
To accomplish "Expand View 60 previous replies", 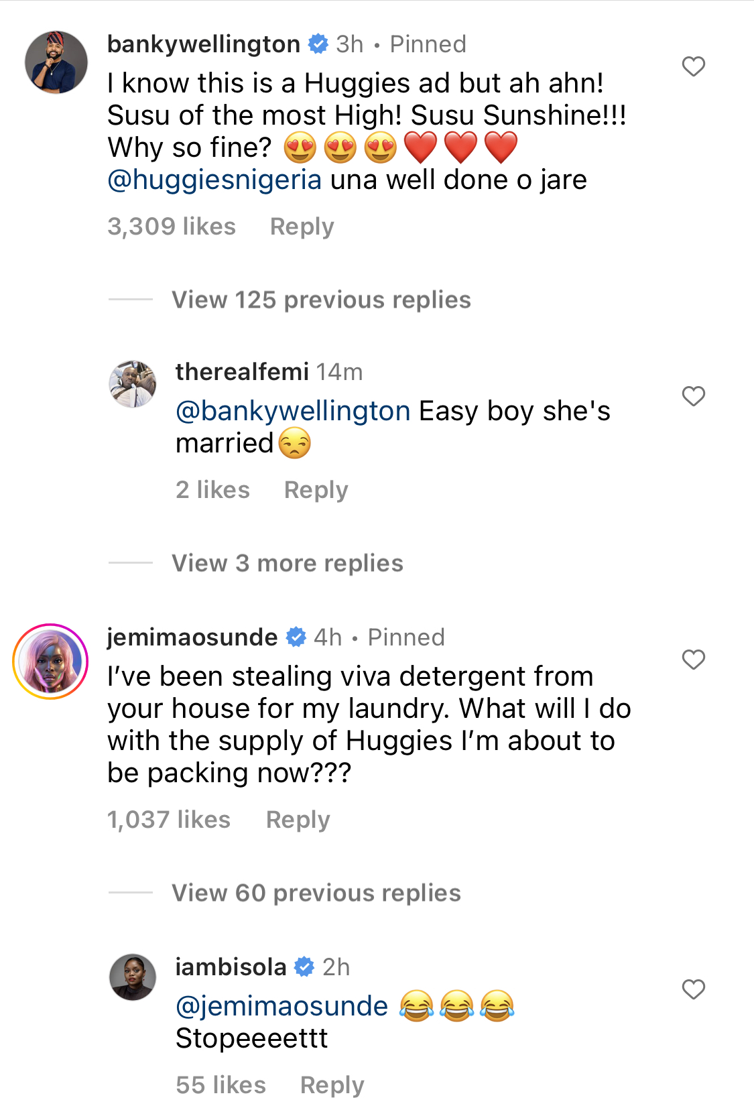I will [316, 893].
